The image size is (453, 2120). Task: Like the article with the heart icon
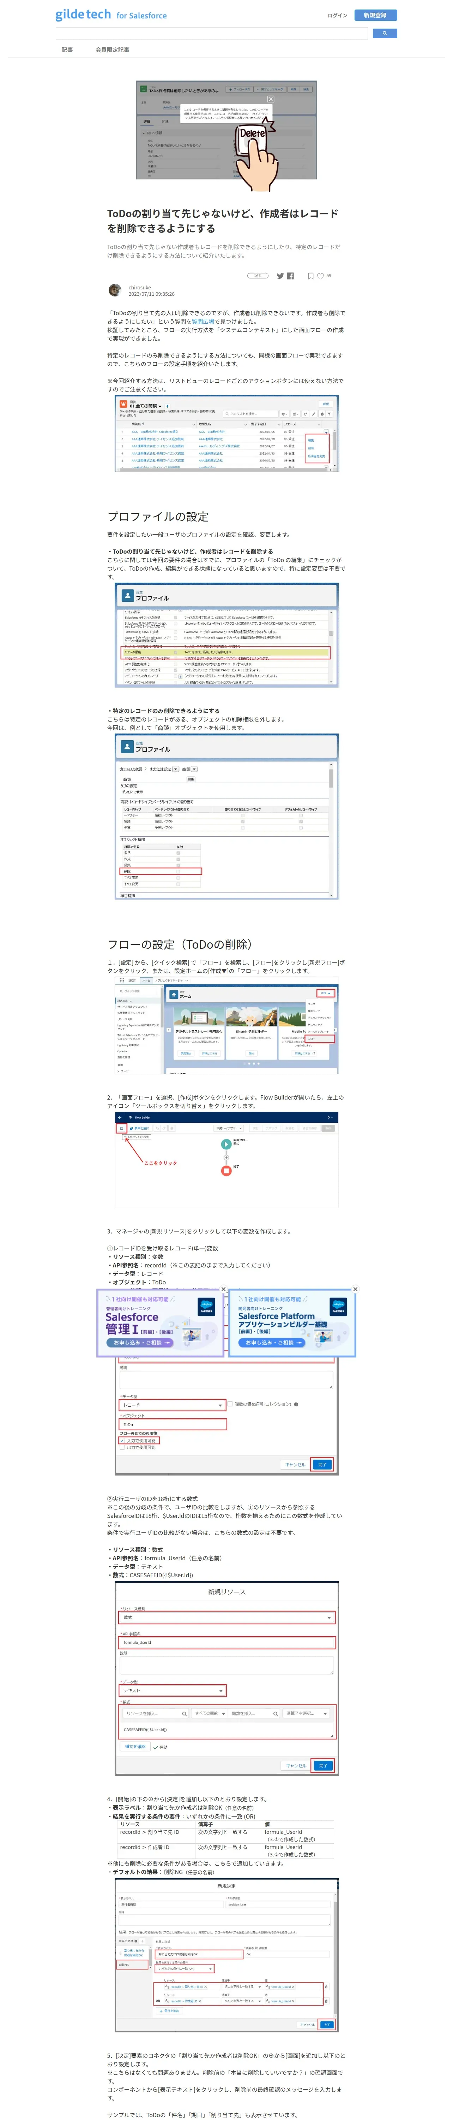[x=321, y=276]
